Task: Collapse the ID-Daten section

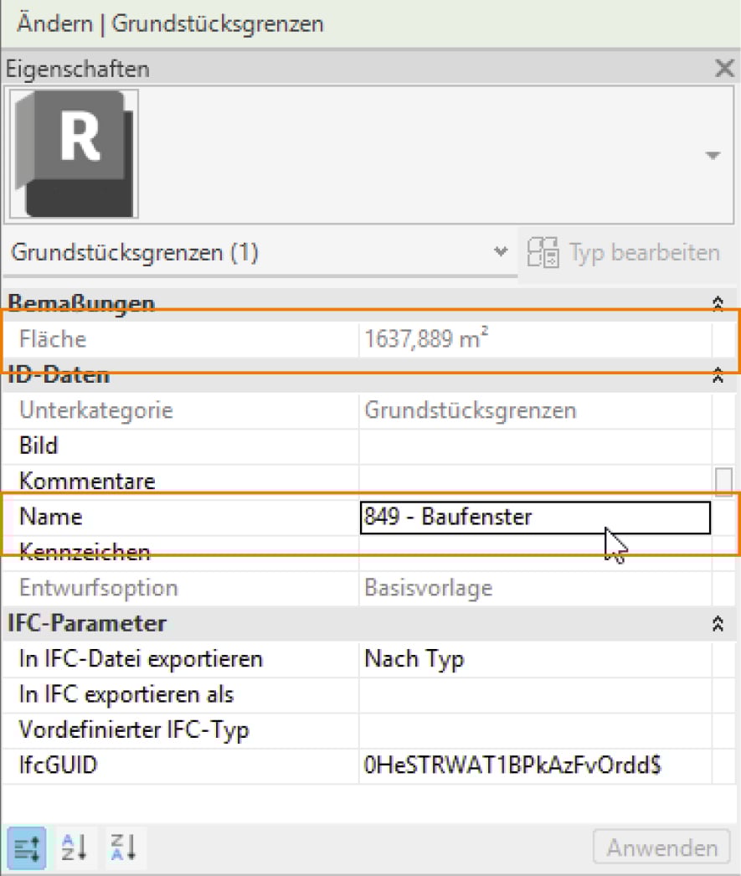Action: click(718, 375)
